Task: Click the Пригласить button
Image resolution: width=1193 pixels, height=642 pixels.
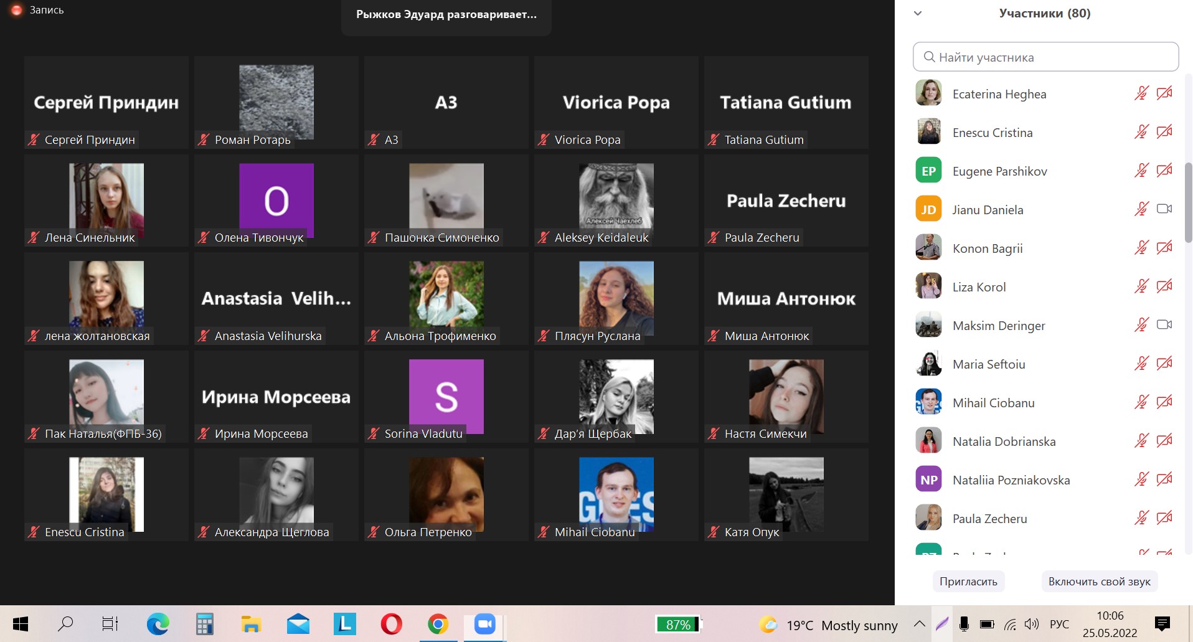Action: pyautogui.click(x=968, y=582)
